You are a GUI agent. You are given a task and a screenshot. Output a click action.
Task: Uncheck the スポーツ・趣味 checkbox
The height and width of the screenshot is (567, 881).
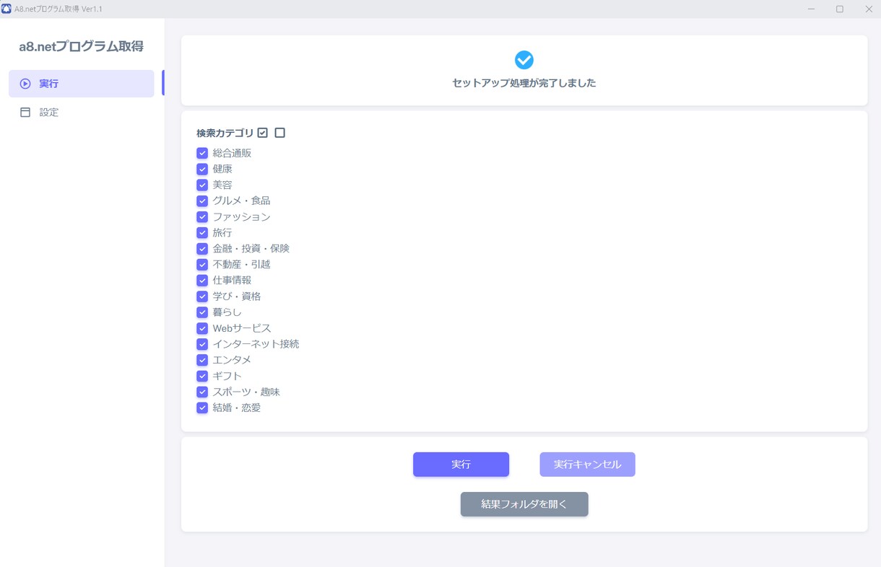(x=202, y=392)
